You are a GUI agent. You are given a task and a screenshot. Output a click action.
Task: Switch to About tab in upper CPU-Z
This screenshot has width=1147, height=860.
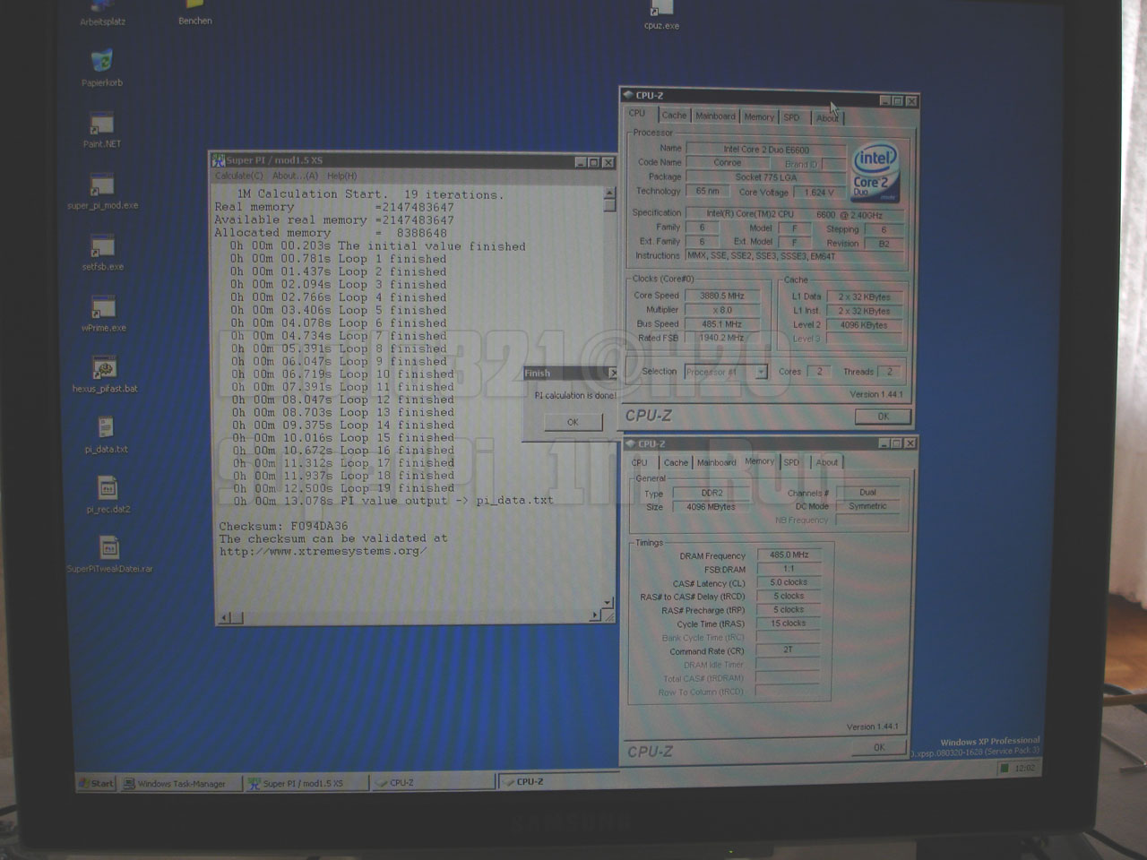[x=827, y=118]
